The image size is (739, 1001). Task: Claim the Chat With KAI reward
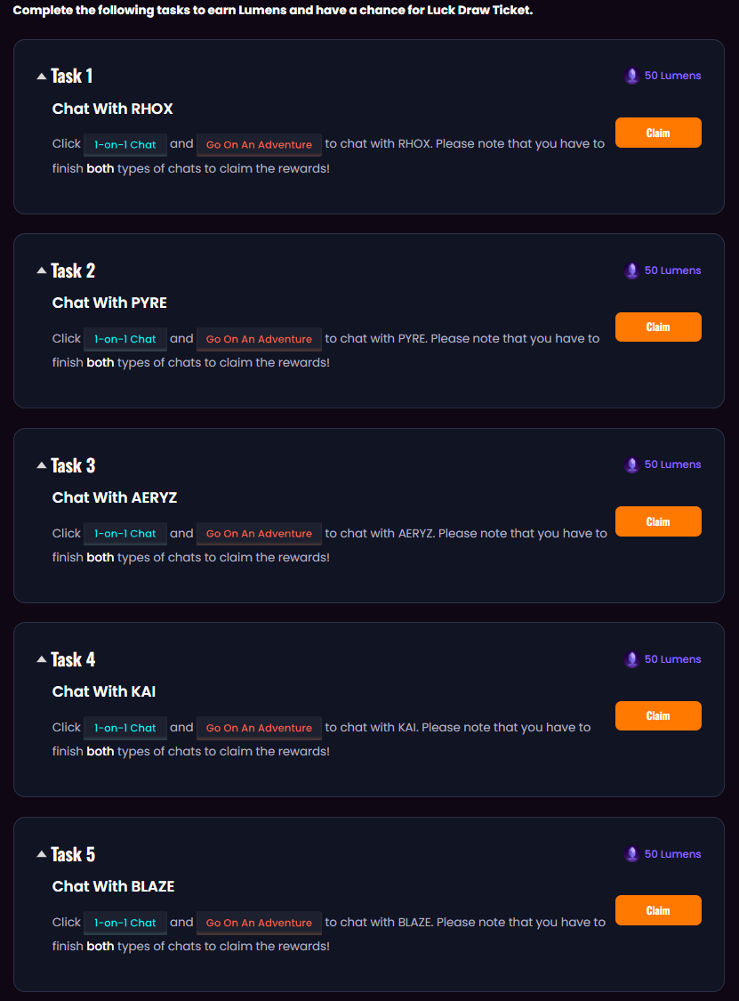pos(658,715)
